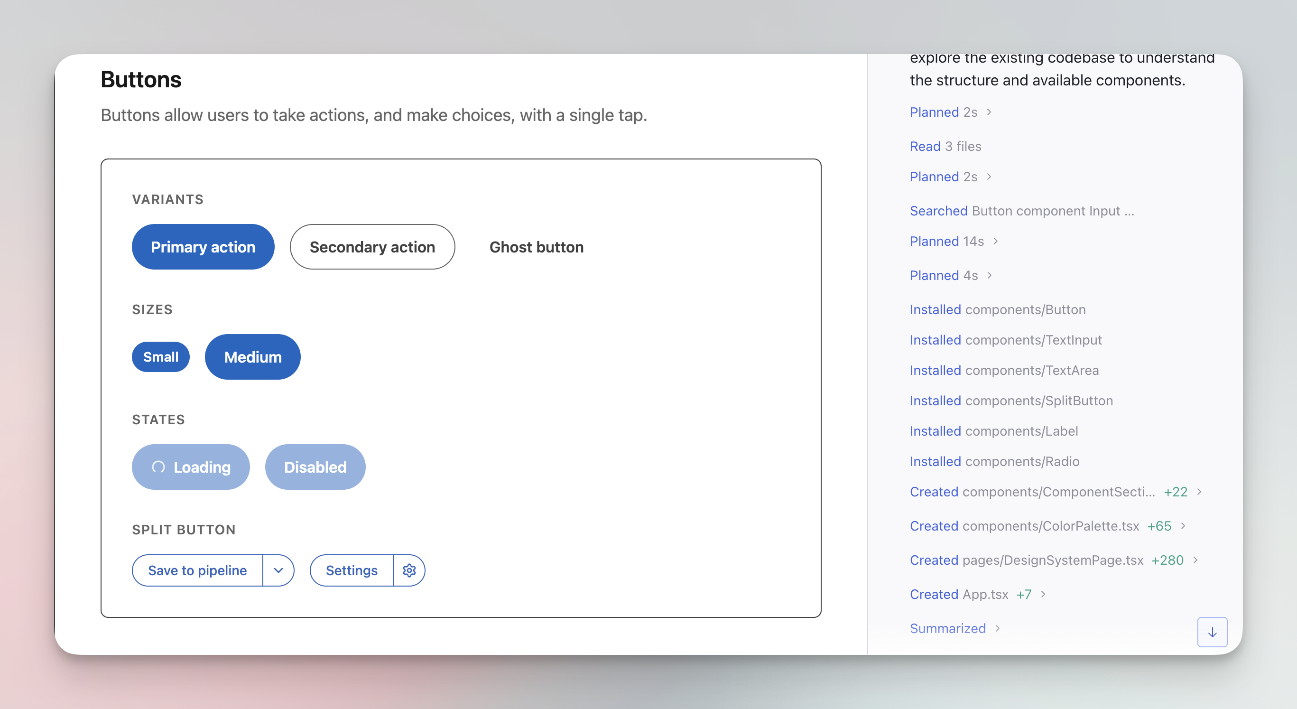The width and height of the screenshot is (1297, 709).
Task: Open the Installed components/Button entry
Action: (x=998, y=310)
